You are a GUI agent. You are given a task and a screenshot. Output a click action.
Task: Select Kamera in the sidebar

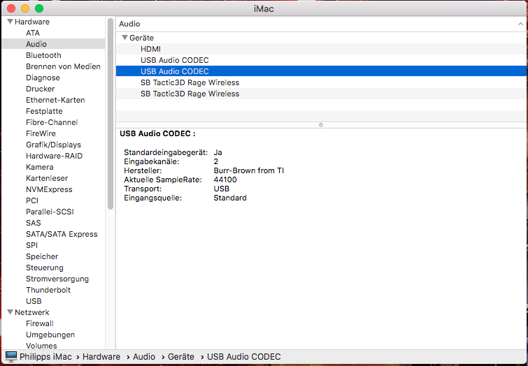pos(39,167)
